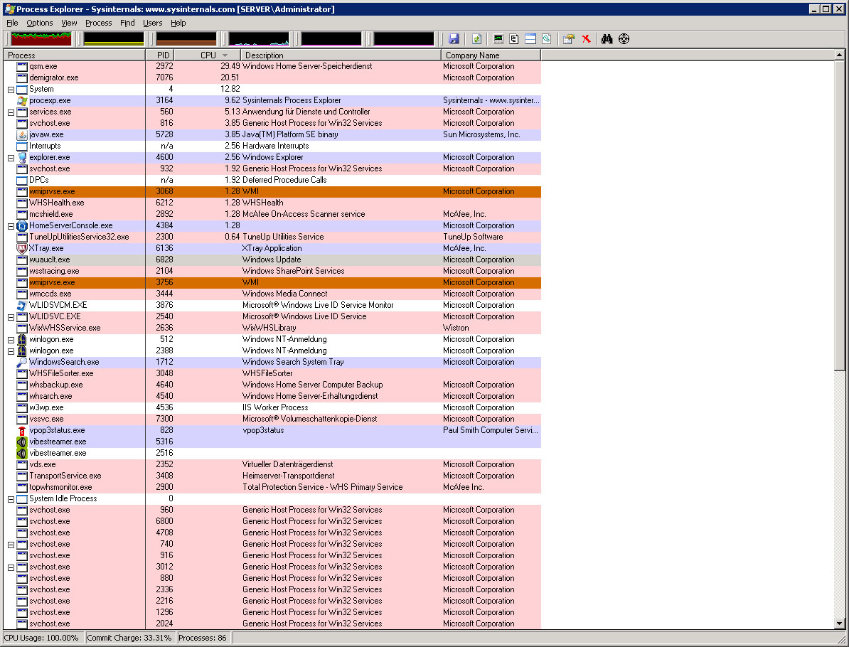Open process Properties from the toolbar
Screen dimensions: 849x647
tap(569, 39)
